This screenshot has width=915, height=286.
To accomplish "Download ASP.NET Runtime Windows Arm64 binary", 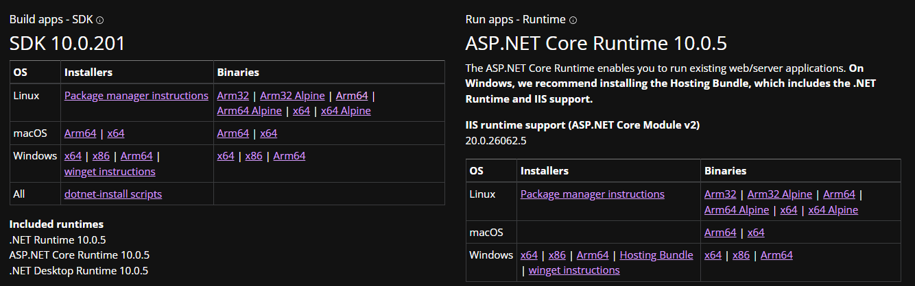I will point(776,255).
